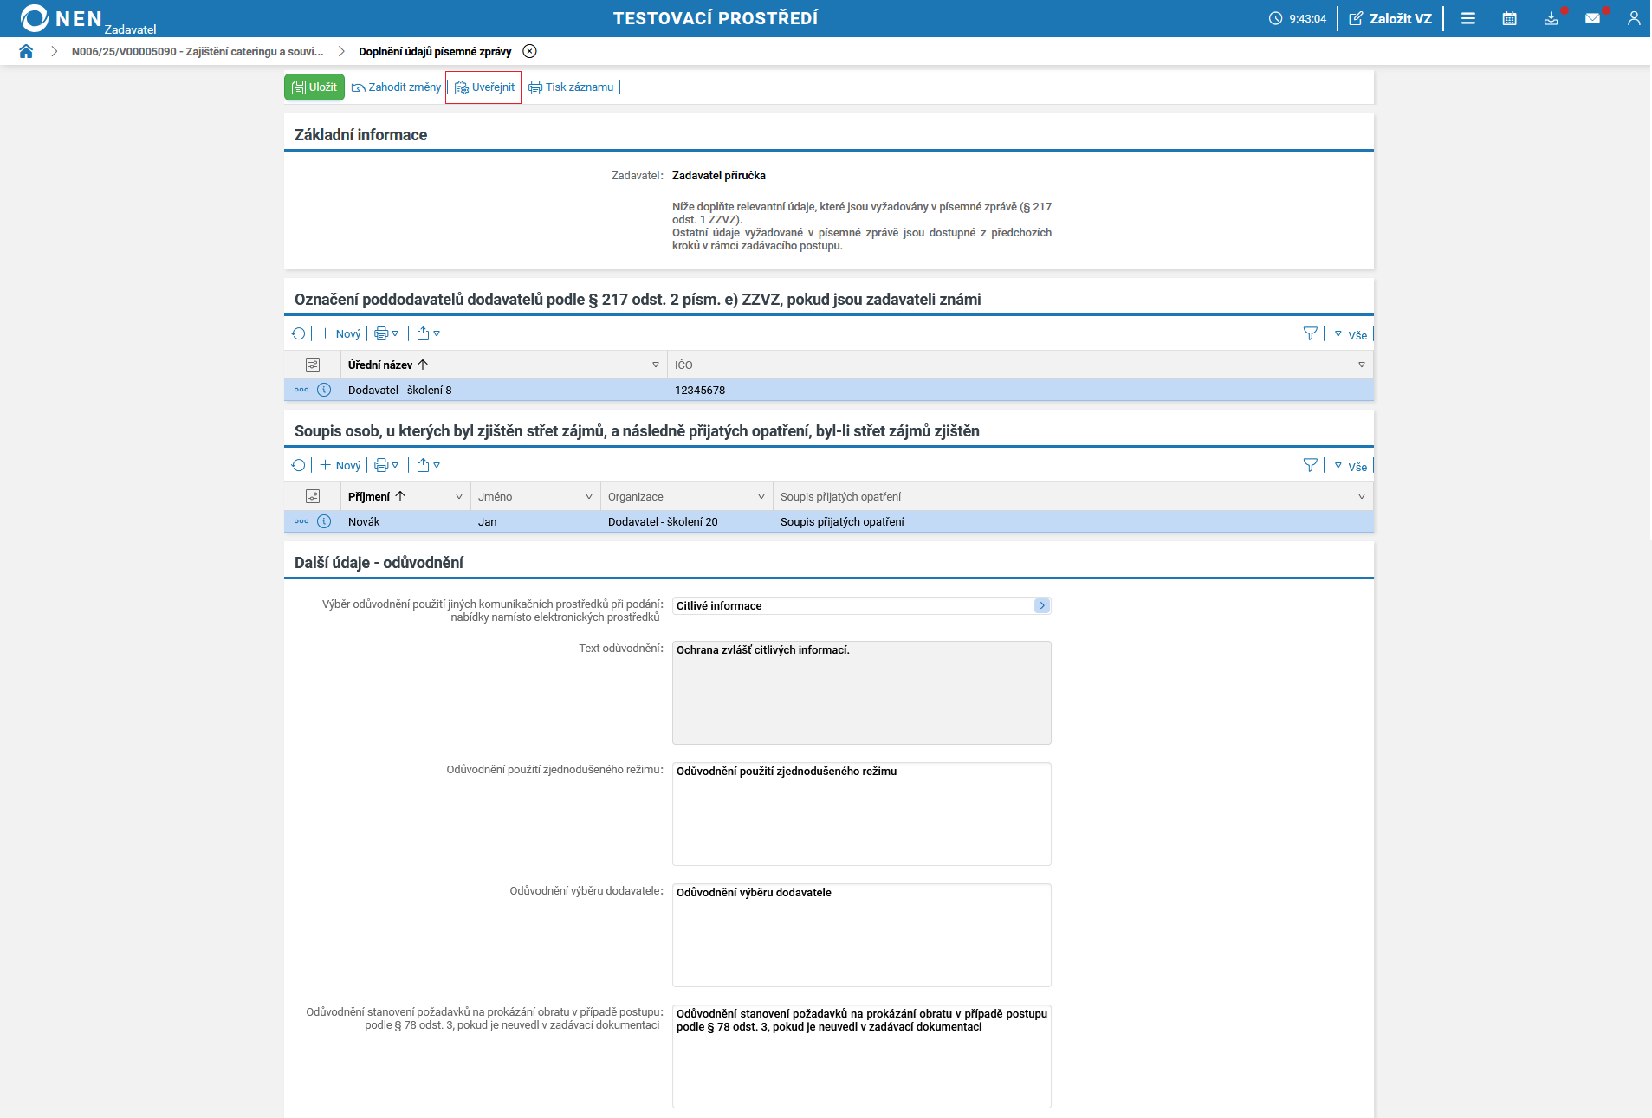Open Příjmení column filter arrow
The width and height of the screenshot is (1652, 1118).
point(459,496)
